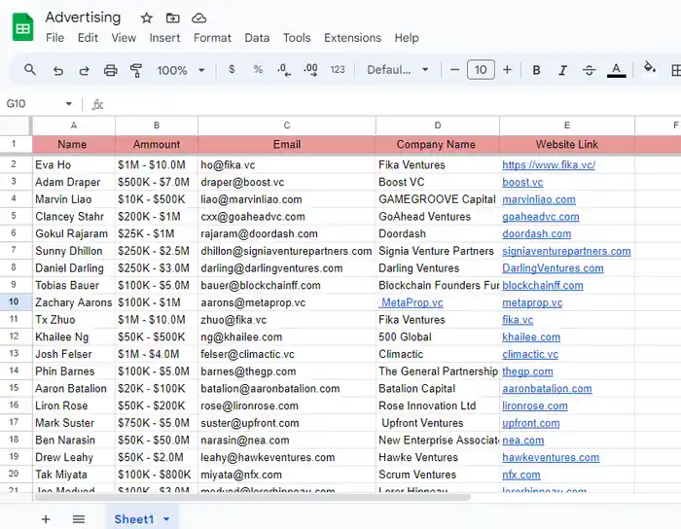This screenshot has width=681, height=529.
Task: Select cell liao@marvinliao.com
Action: [x=287, y=199]
